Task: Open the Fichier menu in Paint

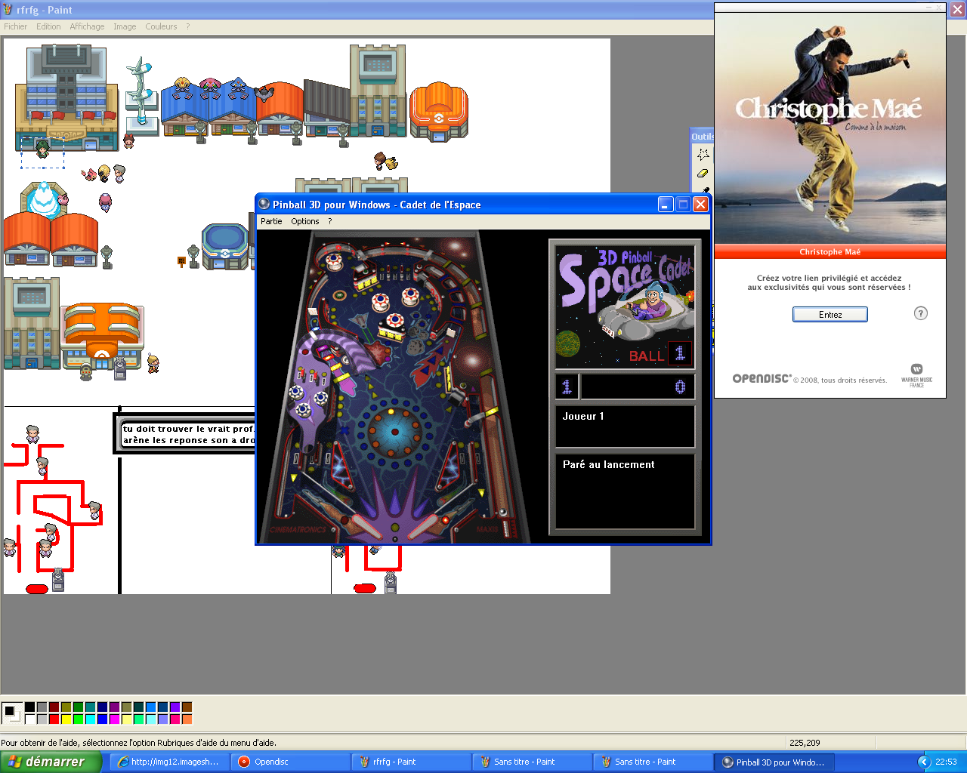Action: (15, 26)
